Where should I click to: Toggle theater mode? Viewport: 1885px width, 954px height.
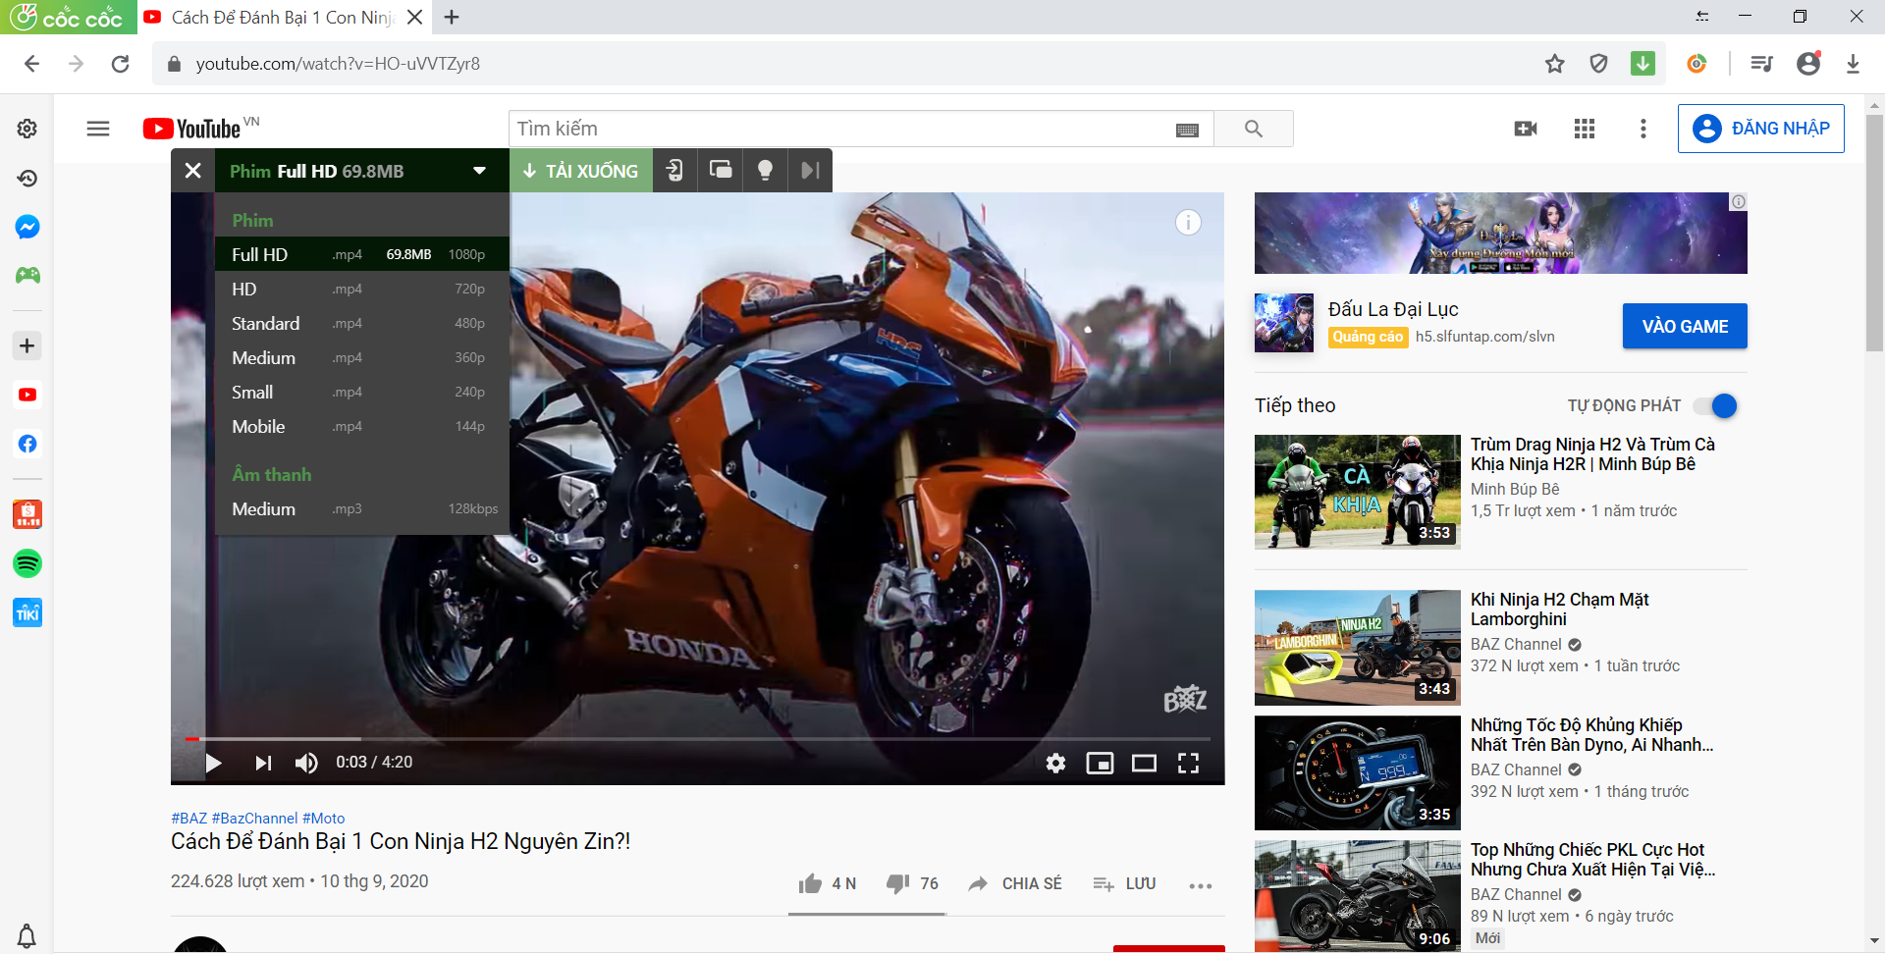point(1144,763)
